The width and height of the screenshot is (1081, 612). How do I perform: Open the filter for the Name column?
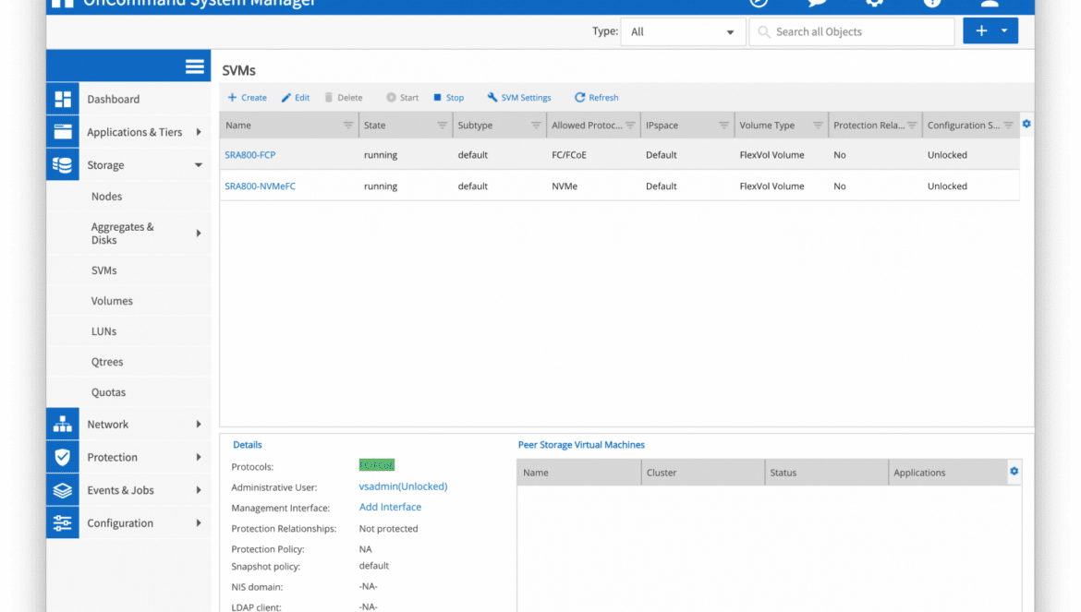coord(348,126)
